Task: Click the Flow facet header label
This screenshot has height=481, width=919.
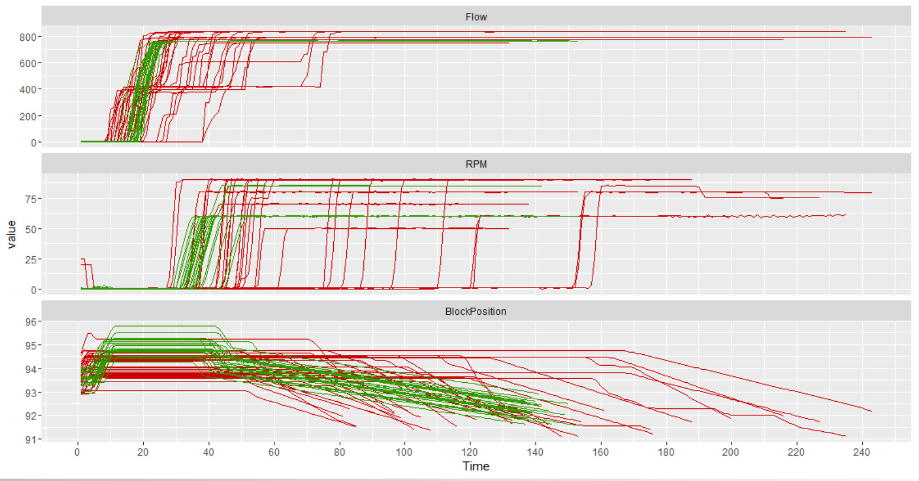Action: (x=476, y=17)
